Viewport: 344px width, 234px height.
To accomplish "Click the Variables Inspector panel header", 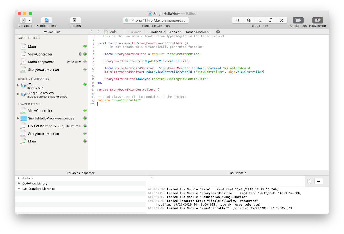I will (x=81, y=173).
